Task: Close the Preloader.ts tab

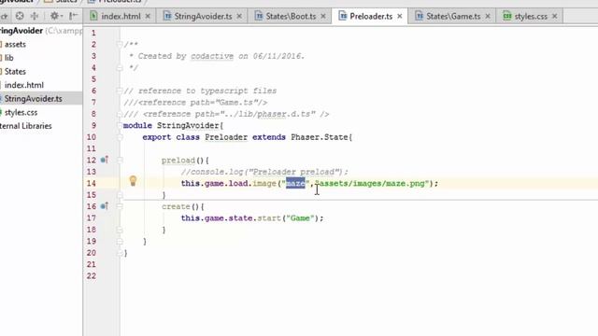Action: (x=400, y=17)
